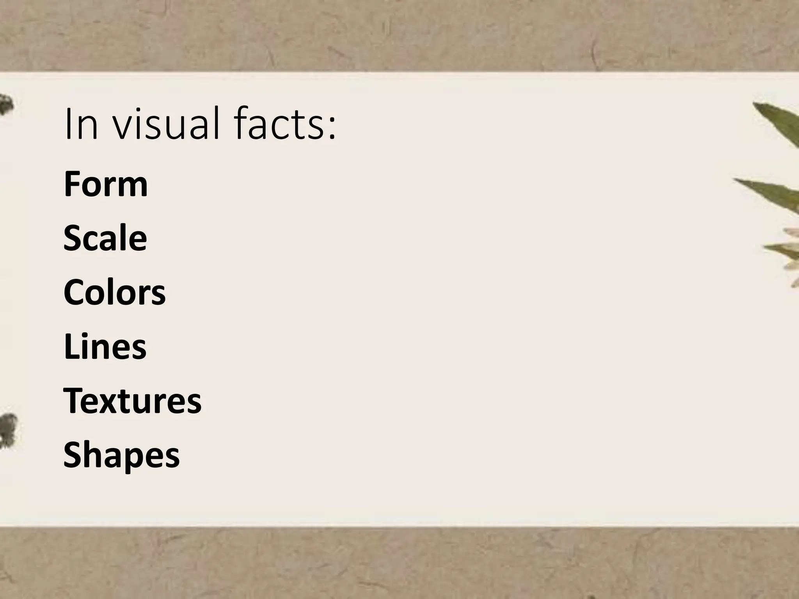This screenshot has width=799, height=599.
Task: Click the dark plant sprig at upper left
Action: 6,104
